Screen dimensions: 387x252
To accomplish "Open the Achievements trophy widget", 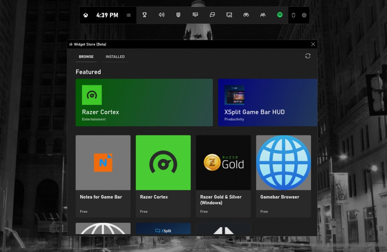I will point(145,15).
